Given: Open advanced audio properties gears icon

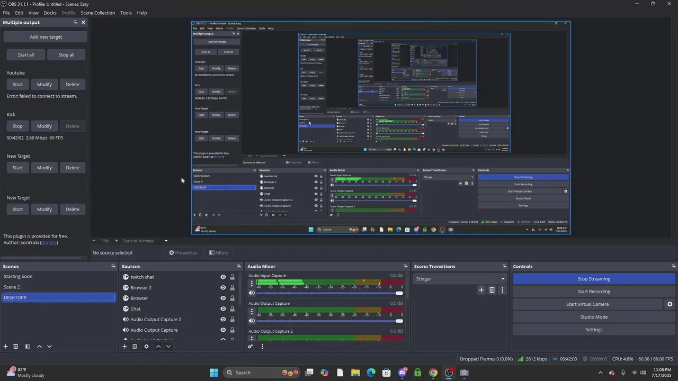Looking at the screenshot, I should click(251, 347).
